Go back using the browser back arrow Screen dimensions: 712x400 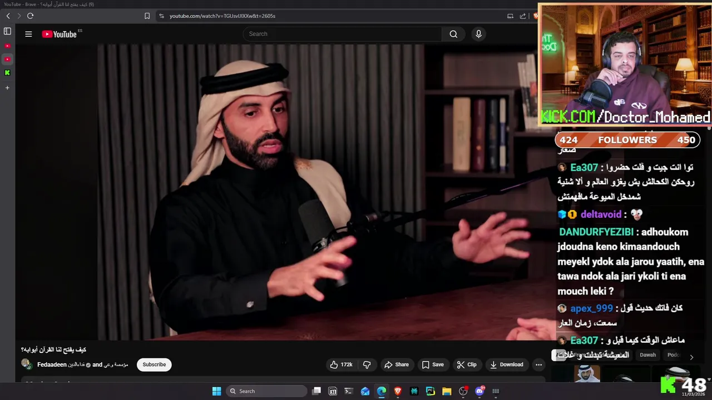(8, 16)
